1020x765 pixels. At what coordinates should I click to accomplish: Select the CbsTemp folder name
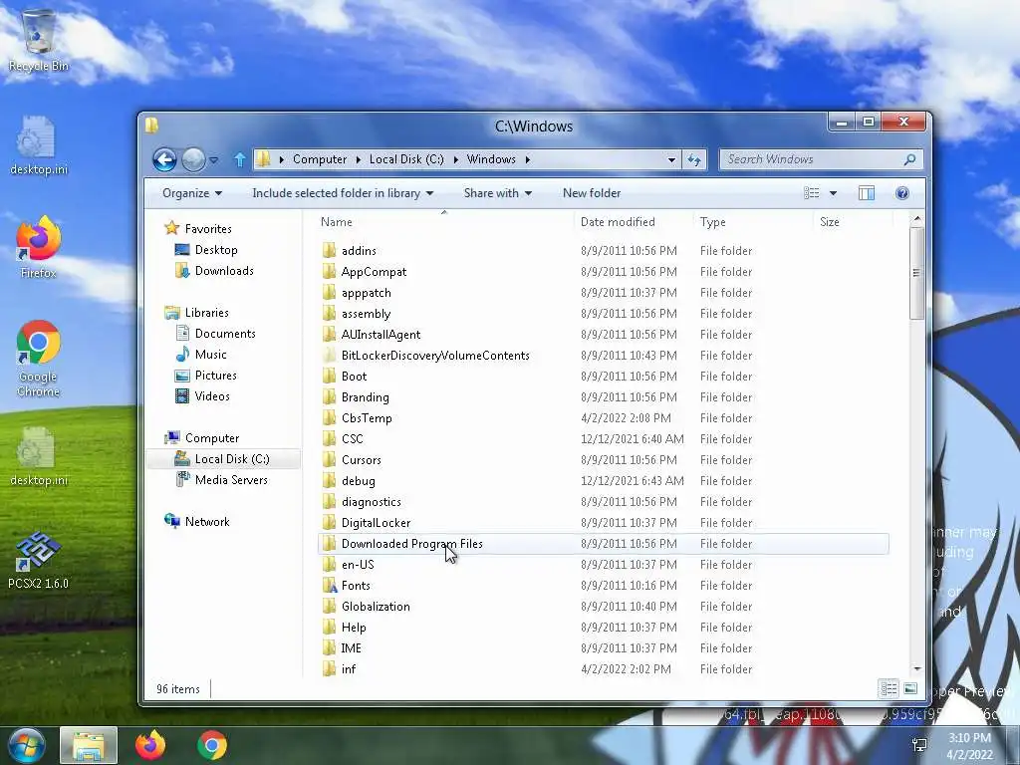(367, 417)
